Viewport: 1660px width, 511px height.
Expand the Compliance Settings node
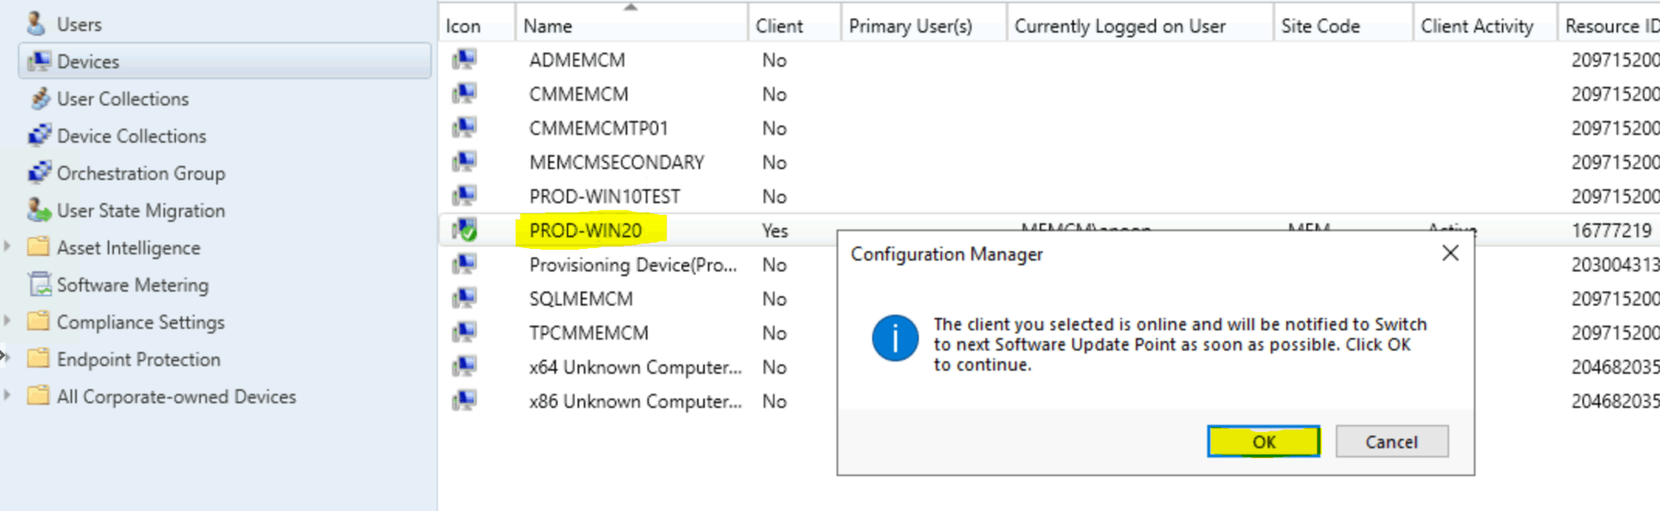tap(7, 322)
